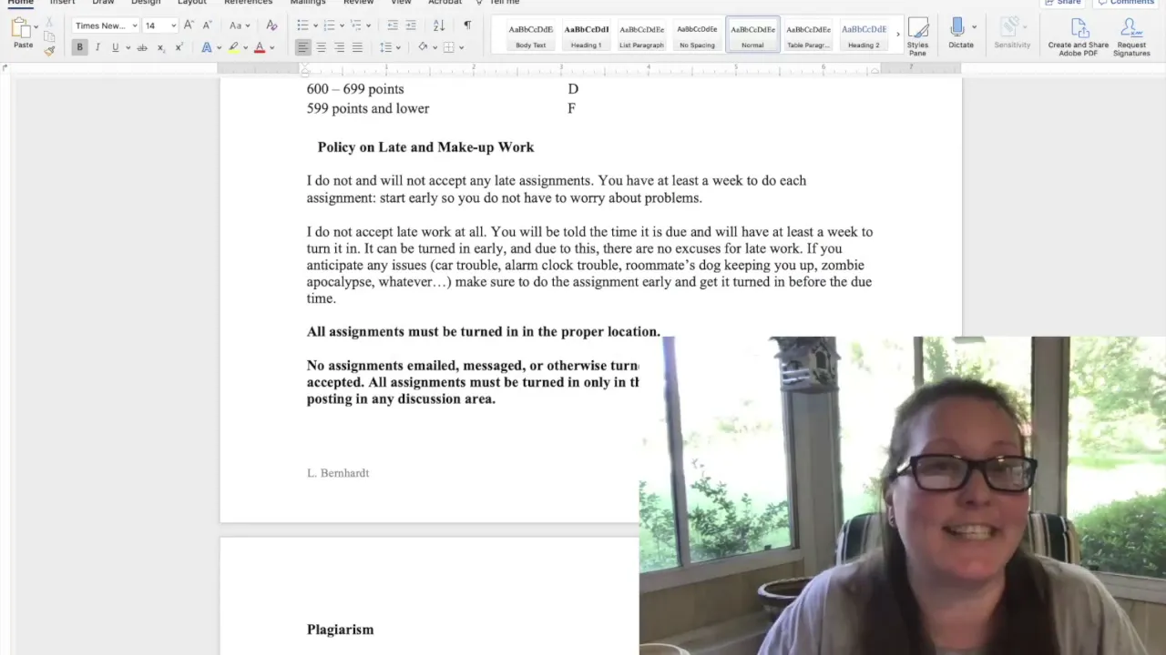Apply red font color
This screenshot has width=1166, height=655.
click(x=260, y=47)
